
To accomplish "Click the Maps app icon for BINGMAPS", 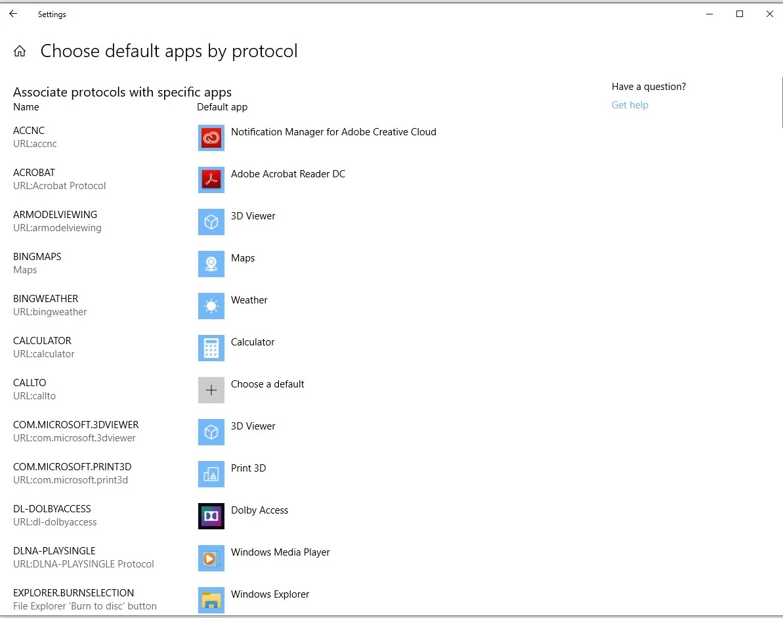I will (x=211, y=264).
